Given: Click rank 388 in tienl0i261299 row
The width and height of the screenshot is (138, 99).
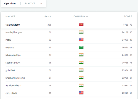Looking at the screenshot, I should [x=49, y=25].
